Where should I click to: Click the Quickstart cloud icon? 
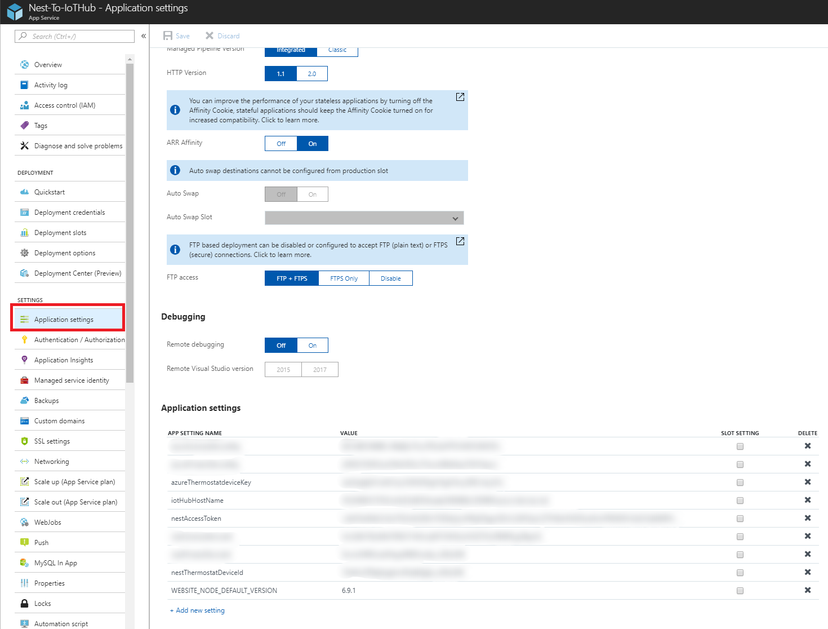(x=24, y=192)
